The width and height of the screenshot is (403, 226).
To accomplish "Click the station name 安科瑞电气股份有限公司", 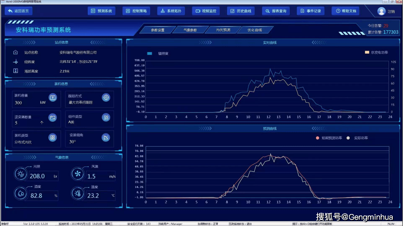I will 78,53.
